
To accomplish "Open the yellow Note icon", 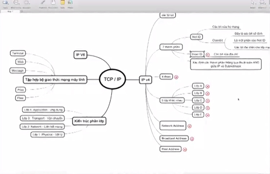I will click(63, 3).
